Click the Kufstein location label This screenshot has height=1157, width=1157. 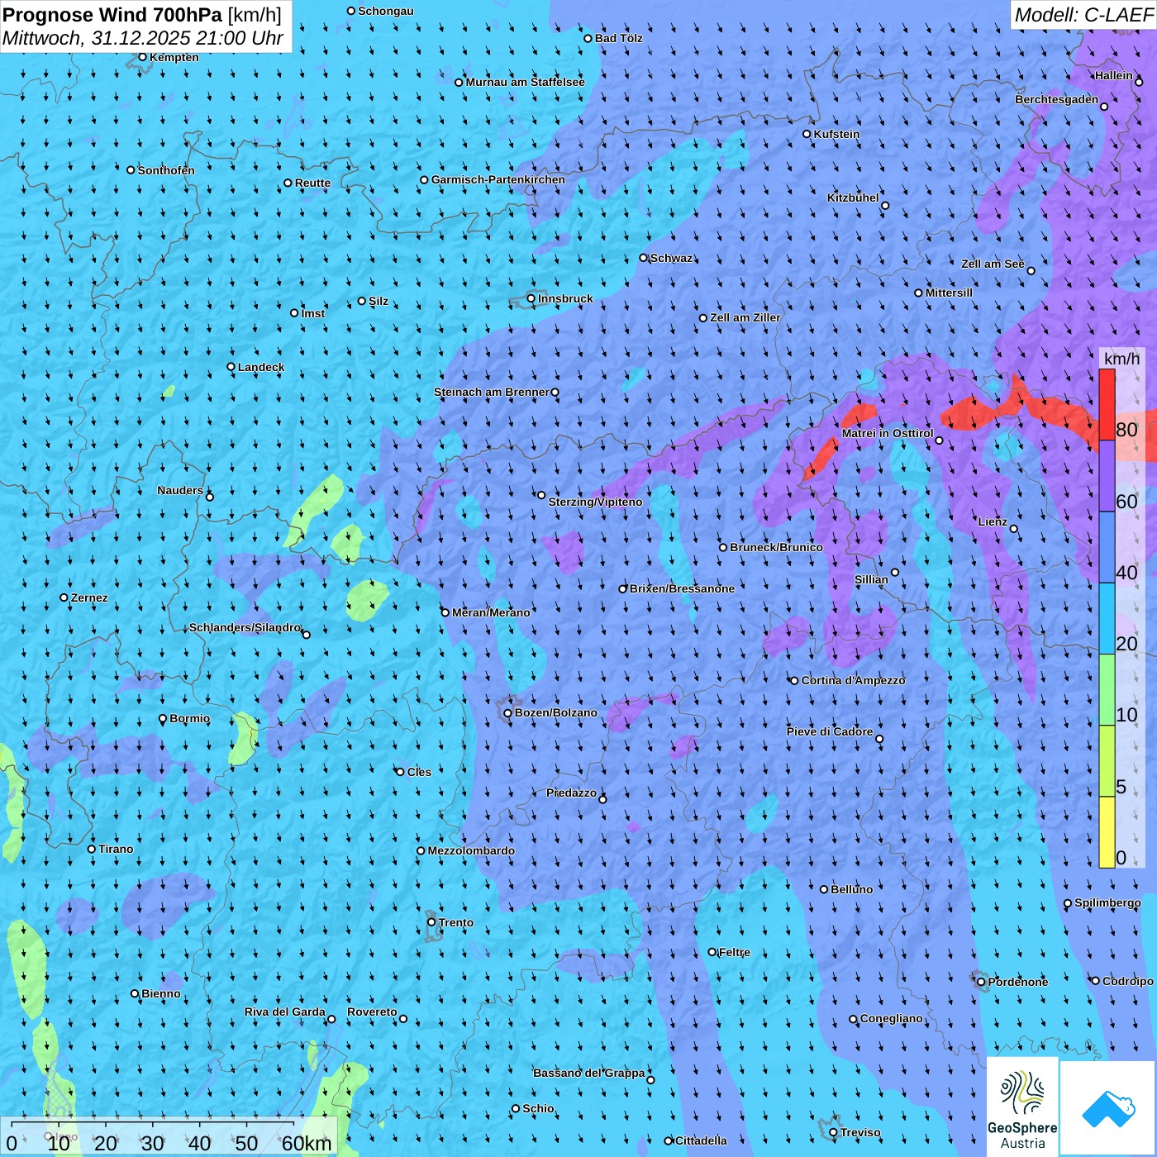pos(836,134)
